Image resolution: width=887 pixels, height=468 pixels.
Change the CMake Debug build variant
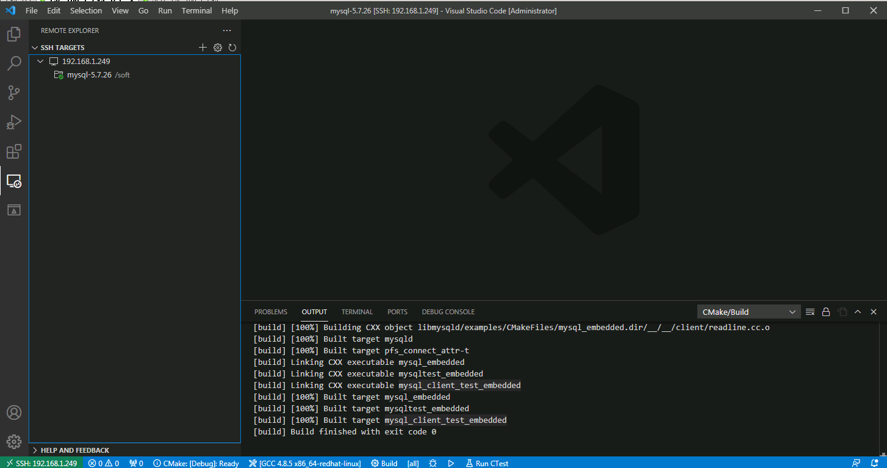tap(196, 463)
